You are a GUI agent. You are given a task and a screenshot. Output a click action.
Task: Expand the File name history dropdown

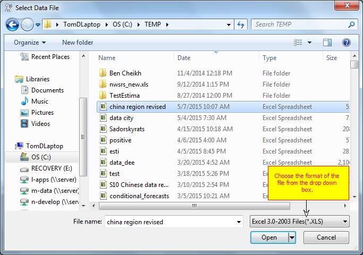point(238,222)
